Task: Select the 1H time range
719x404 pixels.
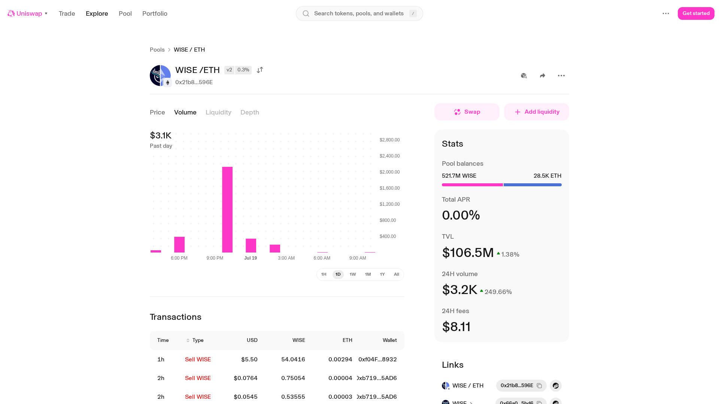Action: 324,275
